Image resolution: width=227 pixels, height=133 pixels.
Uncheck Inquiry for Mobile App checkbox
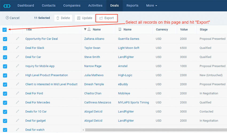[5, 66]
